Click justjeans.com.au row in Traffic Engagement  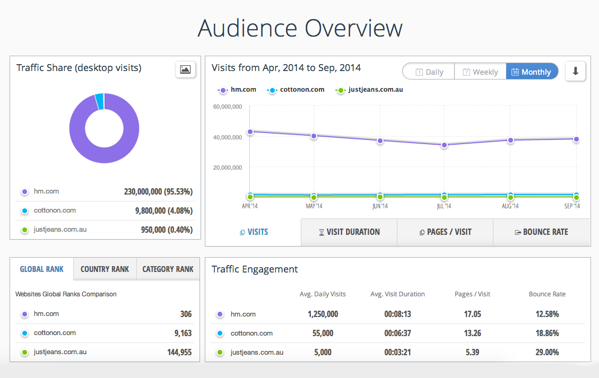[397, 353]
